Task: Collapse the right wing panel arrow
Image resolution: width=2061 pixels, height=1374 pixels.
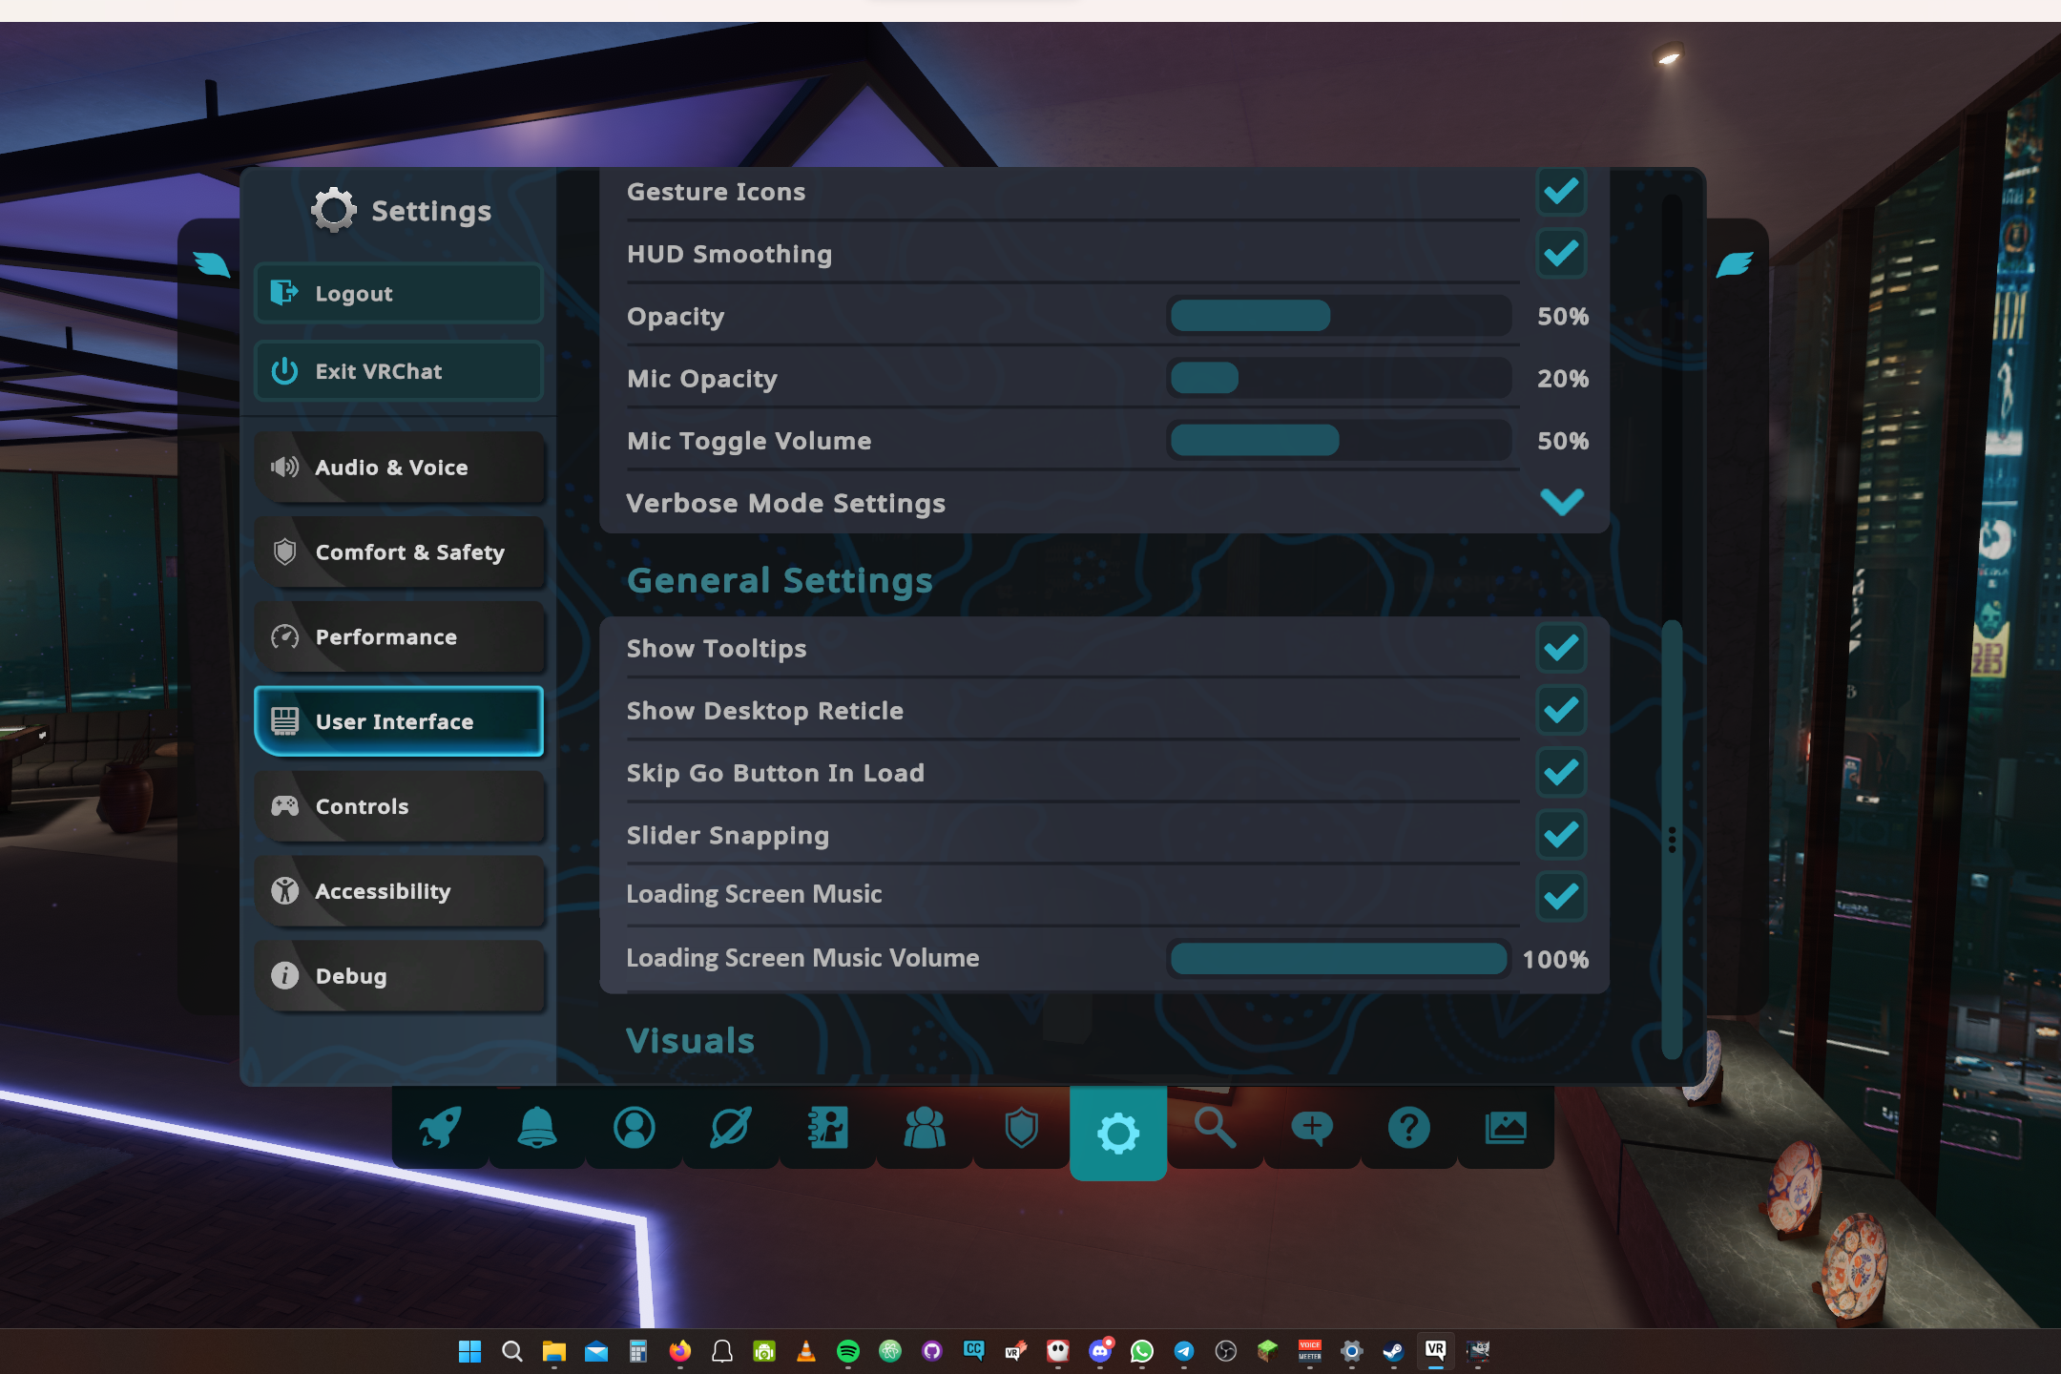Action: coord(1734,264)
